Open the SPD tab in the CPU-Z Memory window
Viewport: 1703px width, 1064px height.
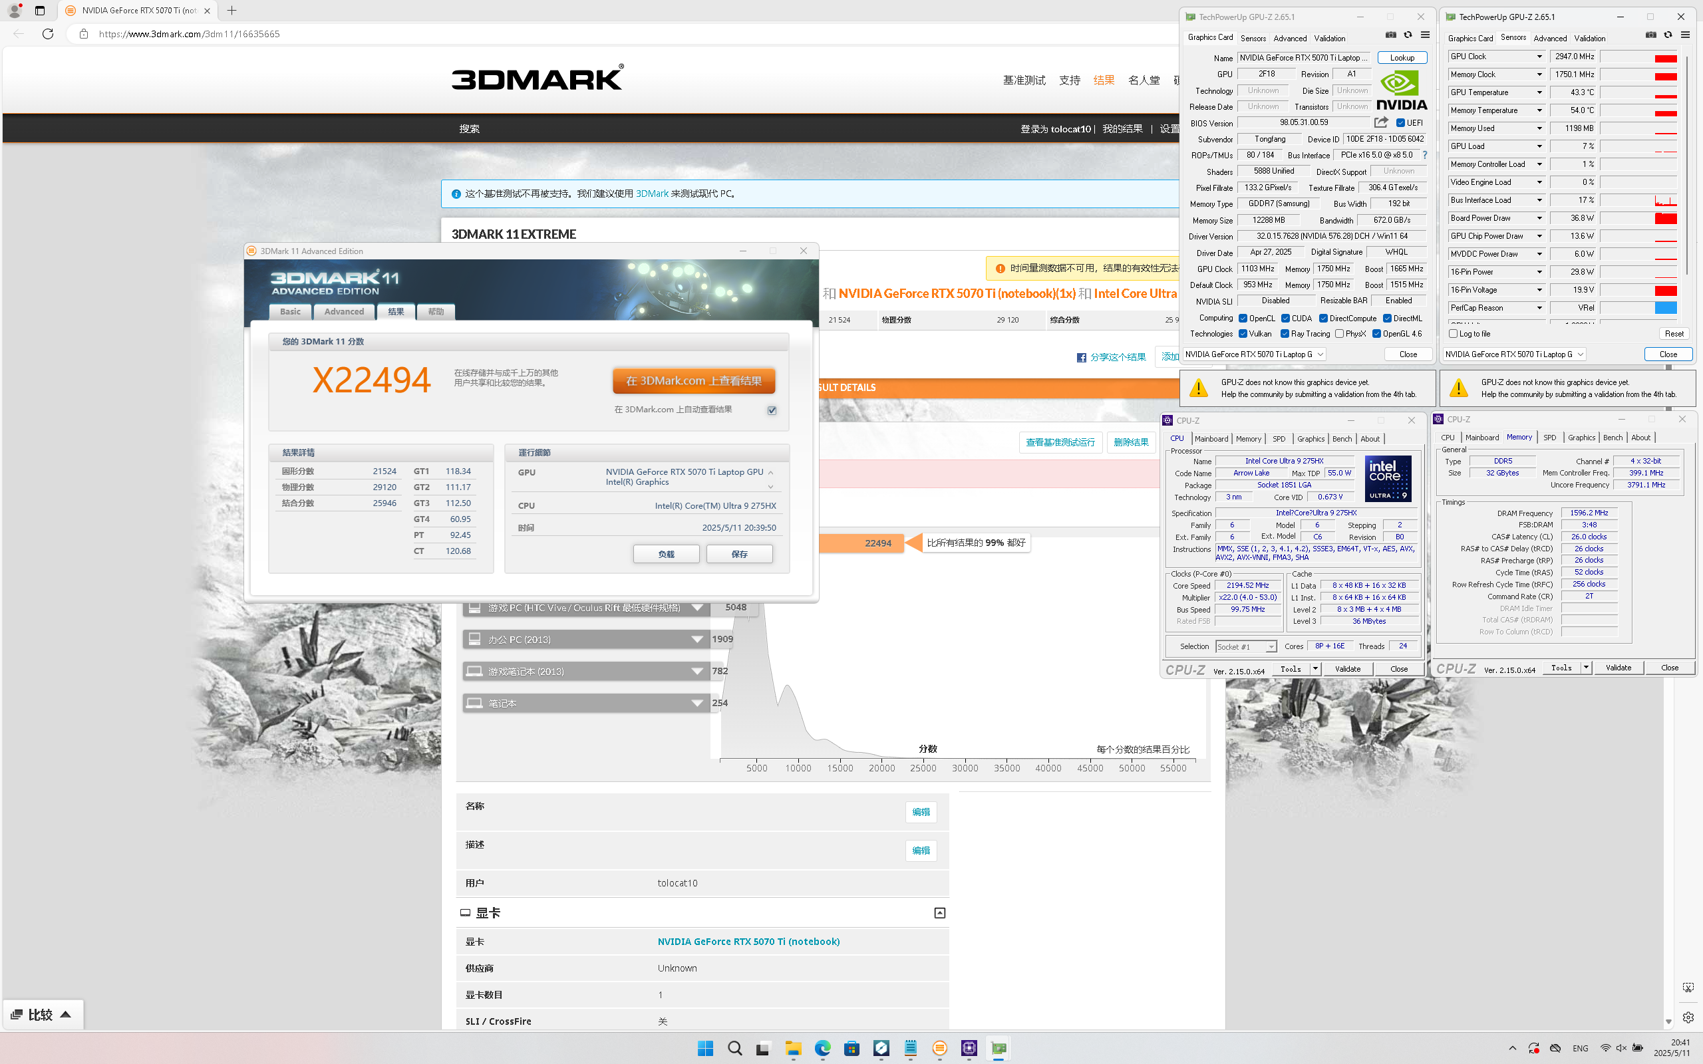pyautogui.click(x=1549, y=438)
